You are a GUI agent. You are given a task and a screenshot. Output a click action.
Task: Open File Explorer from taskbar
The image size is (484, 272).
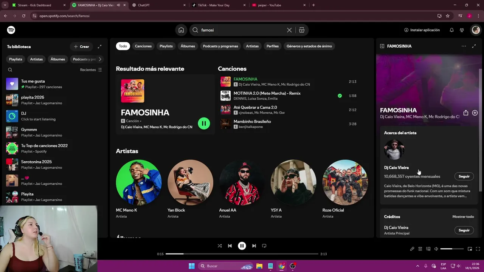(x=259, y=266)
